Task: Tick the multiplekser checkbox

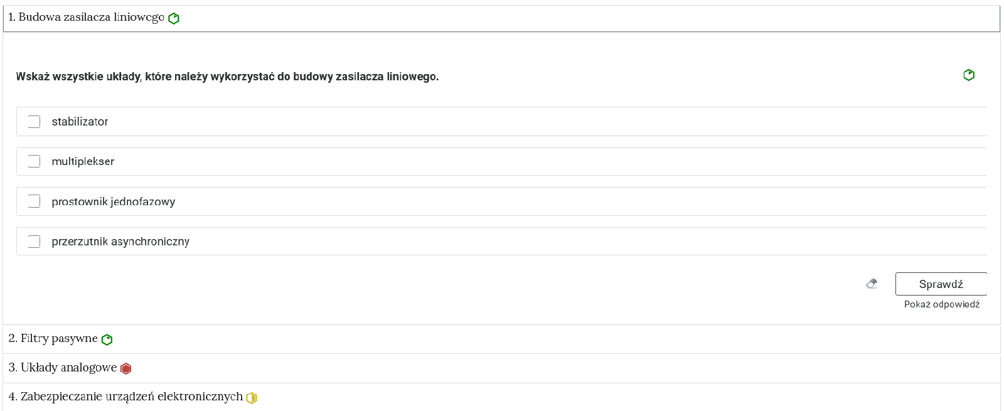Action: pos(34,161)
